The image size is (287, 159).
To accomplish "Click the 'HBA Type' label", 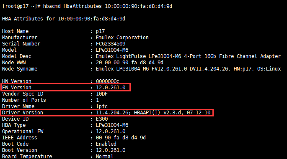I will click(14, 125).
